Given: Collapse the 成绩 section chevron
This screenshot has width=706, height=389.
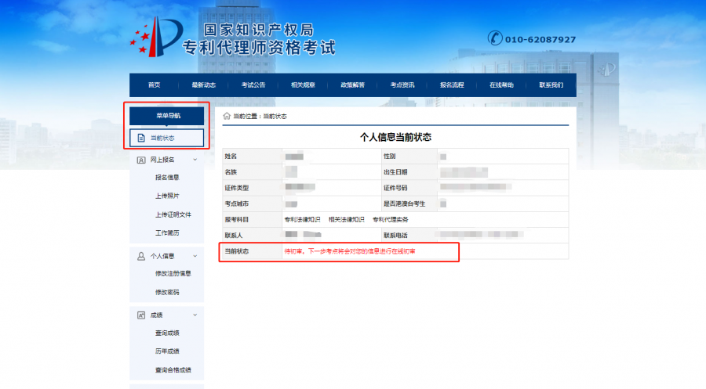Looking at the screenshot, I should pyautogui.click(x=195, y=315).
